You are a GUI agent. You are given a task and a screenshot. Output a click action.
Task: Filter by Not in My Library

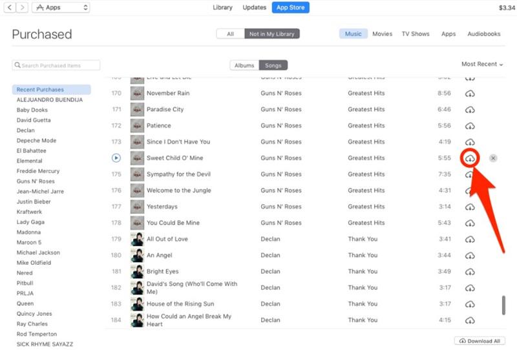click(x=271, y=34)
